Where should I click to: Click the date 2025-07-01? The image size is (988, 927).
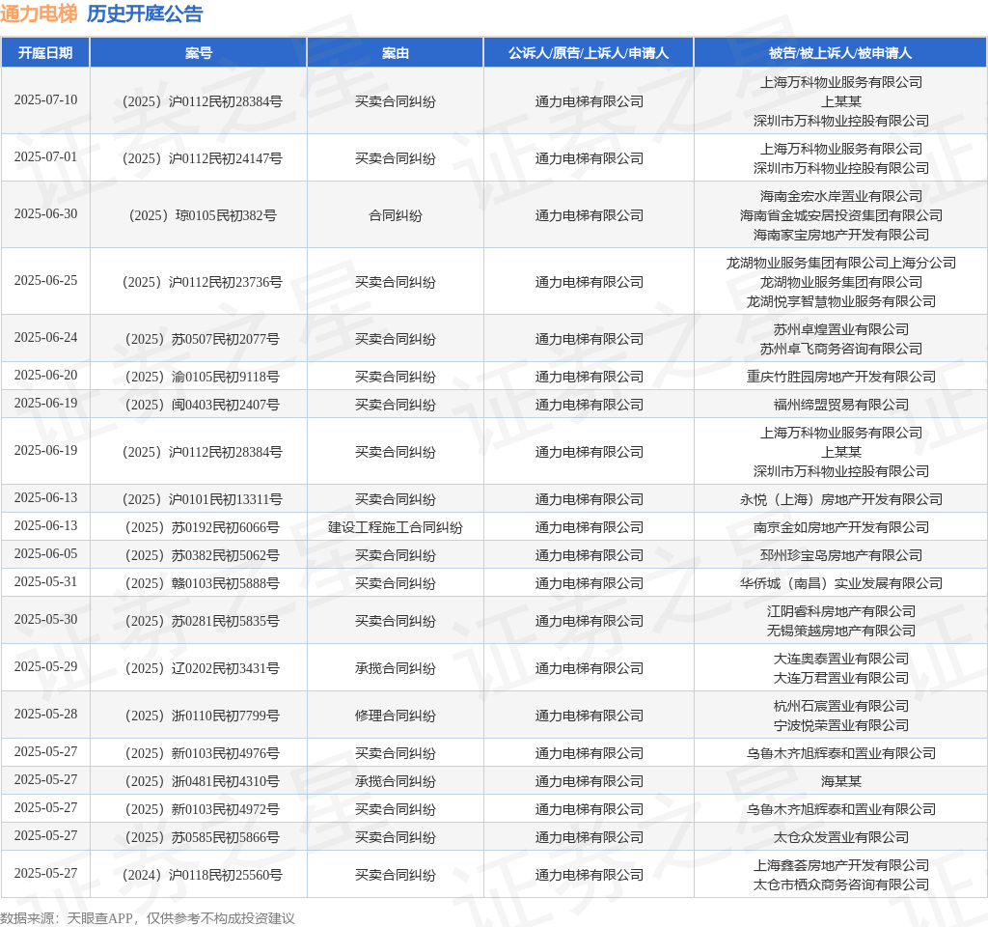pos(45,156)
